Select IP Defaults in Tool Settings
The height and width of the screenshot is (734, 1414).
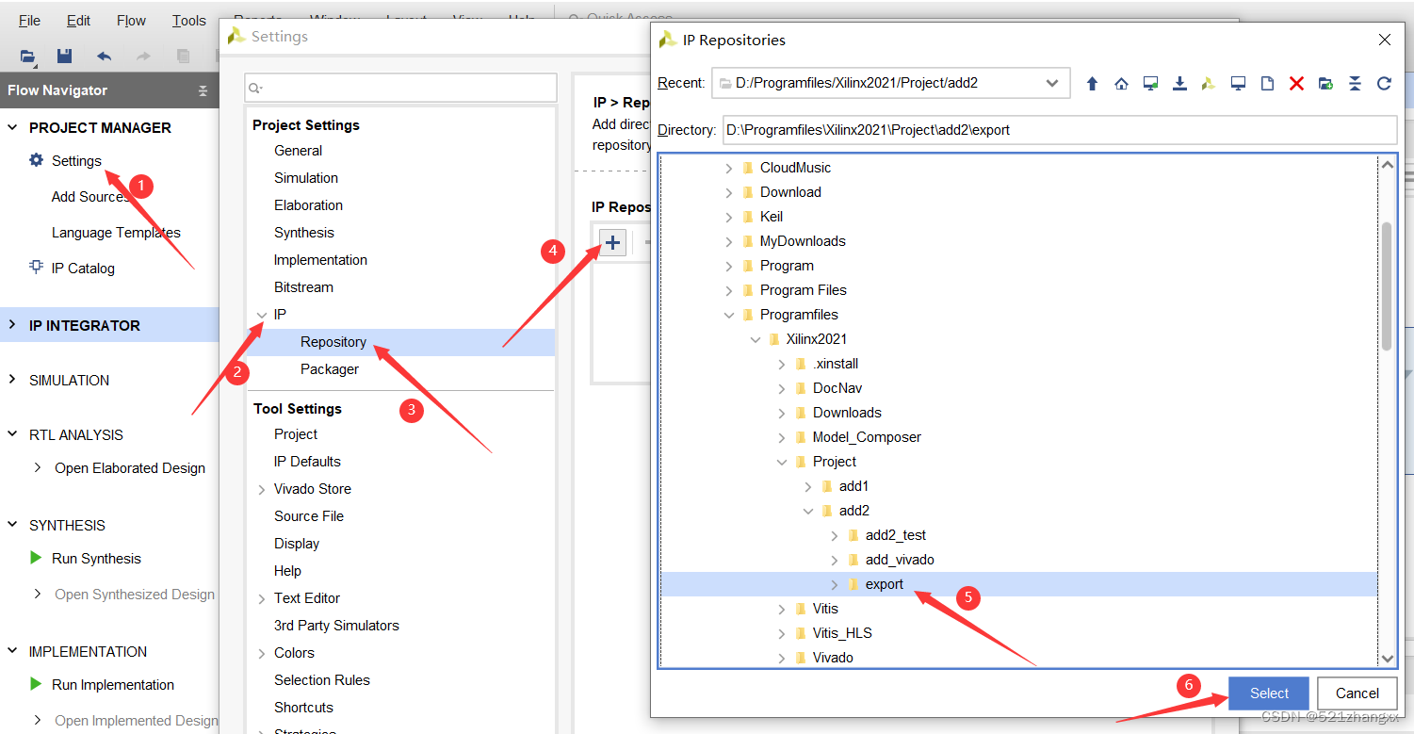coord(307,462)
